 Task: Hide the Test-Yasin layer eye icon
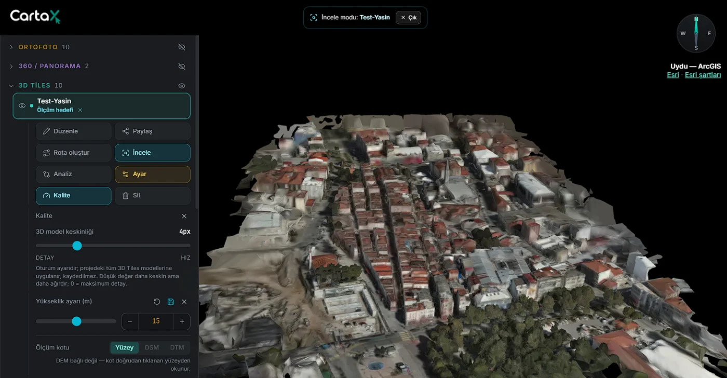pyautogui.click(x=22, y=106)
